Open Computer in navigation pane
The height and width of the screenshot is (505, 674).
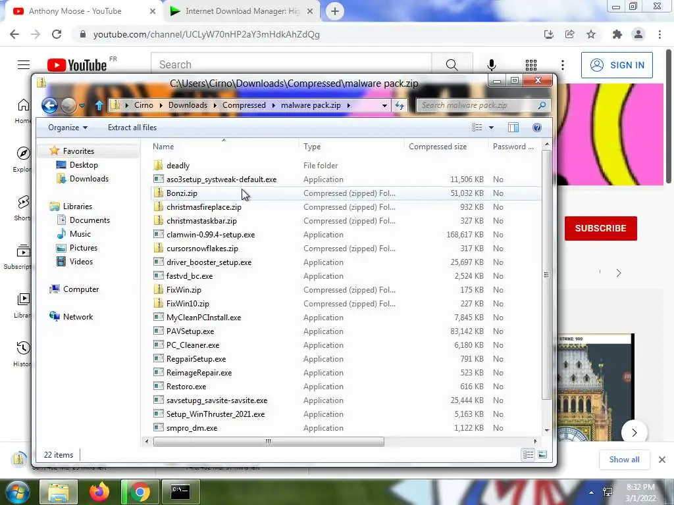coord(81,289)
